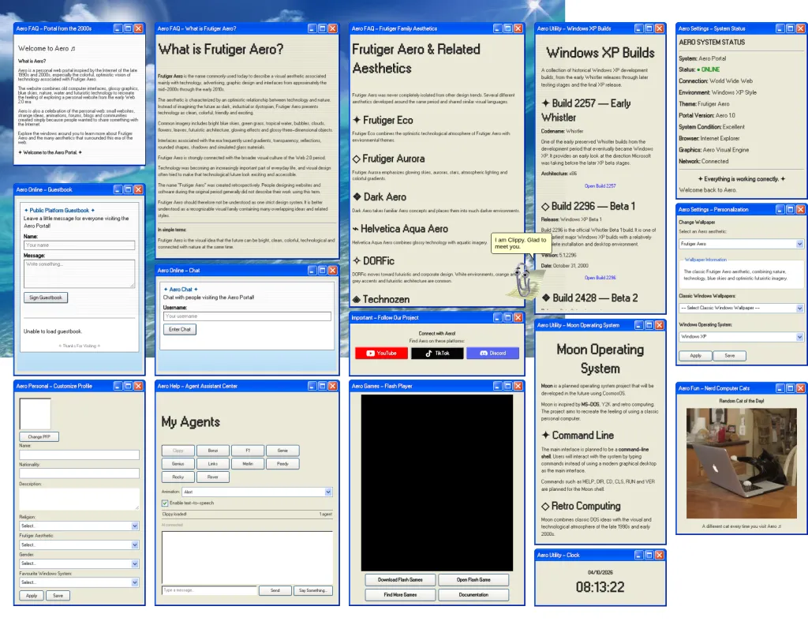Screen dimensions: 808x640
Task: Focus the profile Description text area
Action: click(x=79, y=499)
